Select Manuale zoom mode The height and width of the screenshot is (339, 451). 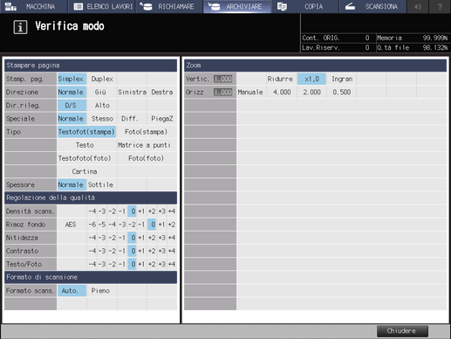point(251,92)
